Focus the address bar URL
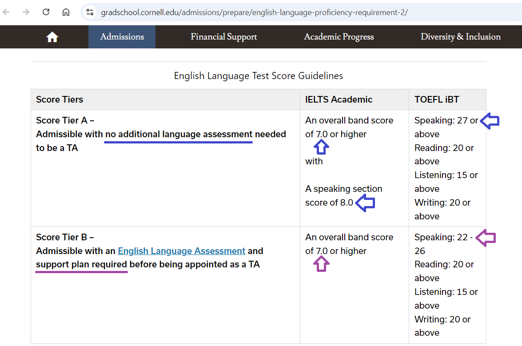 pos(255,12)
